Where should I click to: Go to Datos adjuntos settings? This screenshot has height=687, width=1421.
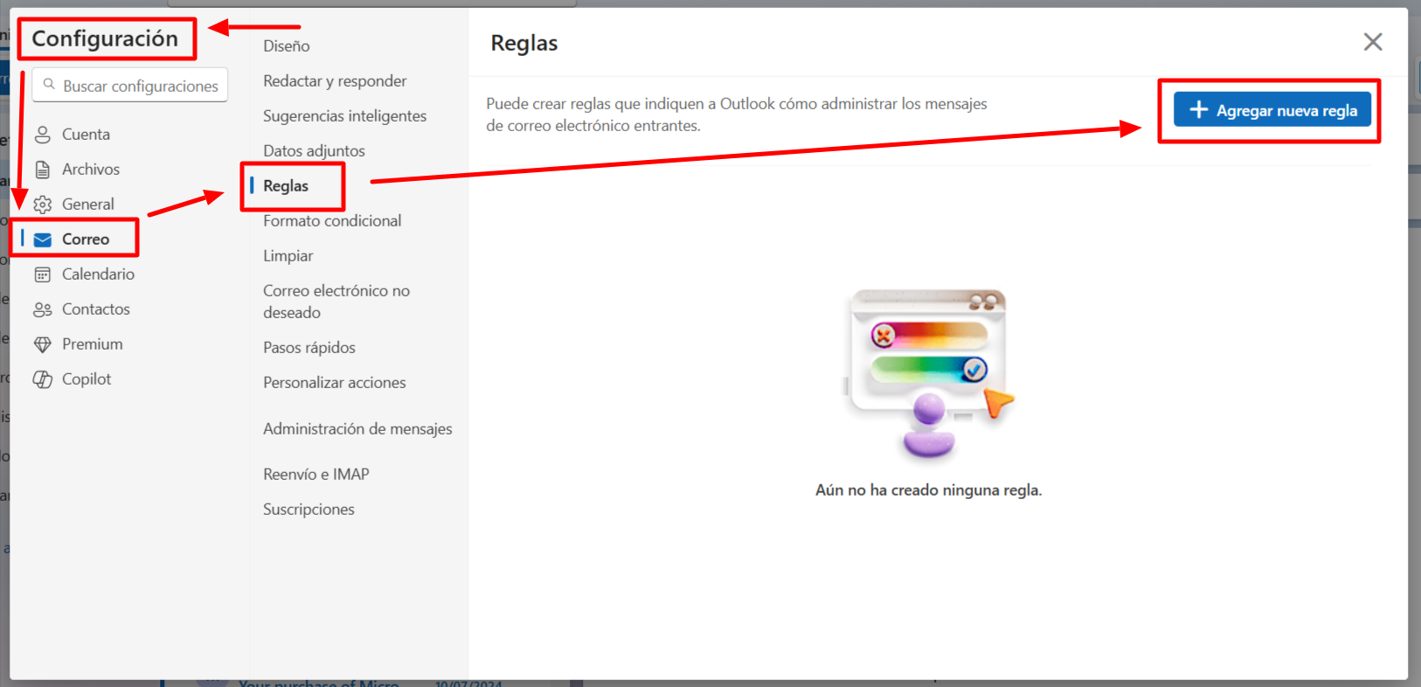click(314, 151)
